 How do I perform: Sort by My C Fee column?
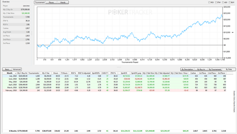tap(46, 73)
